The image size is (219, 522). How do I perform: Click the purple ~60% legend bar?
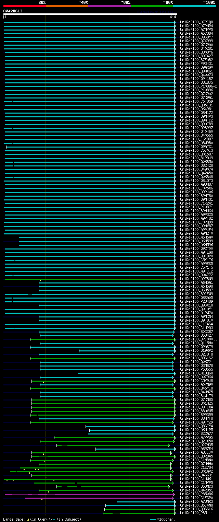pyautogui.click(x=109, y=6)
